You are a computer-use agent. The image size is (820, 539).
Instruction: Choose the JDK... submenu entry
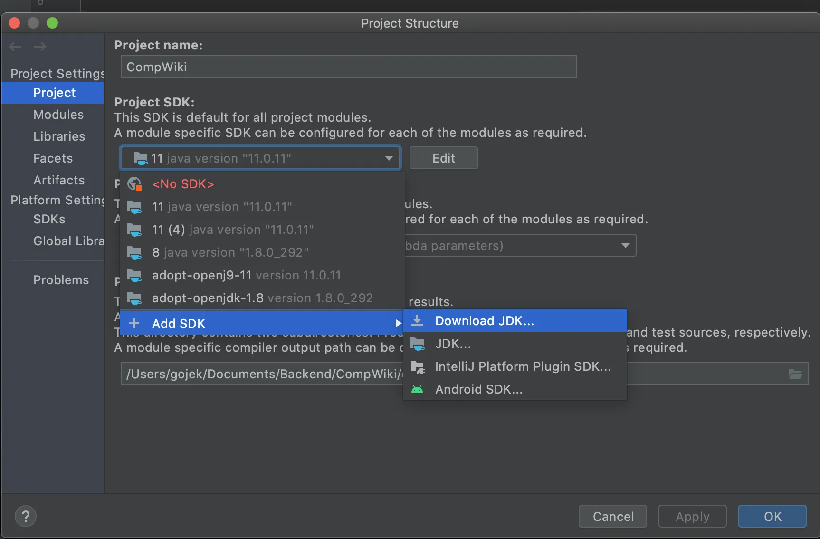point(453,344)
